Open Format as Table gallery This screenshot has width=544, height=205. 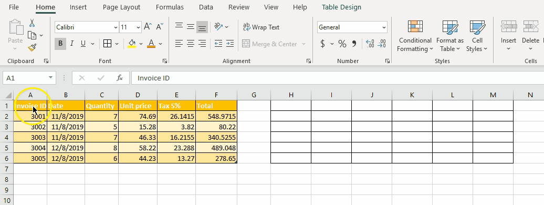449,36
